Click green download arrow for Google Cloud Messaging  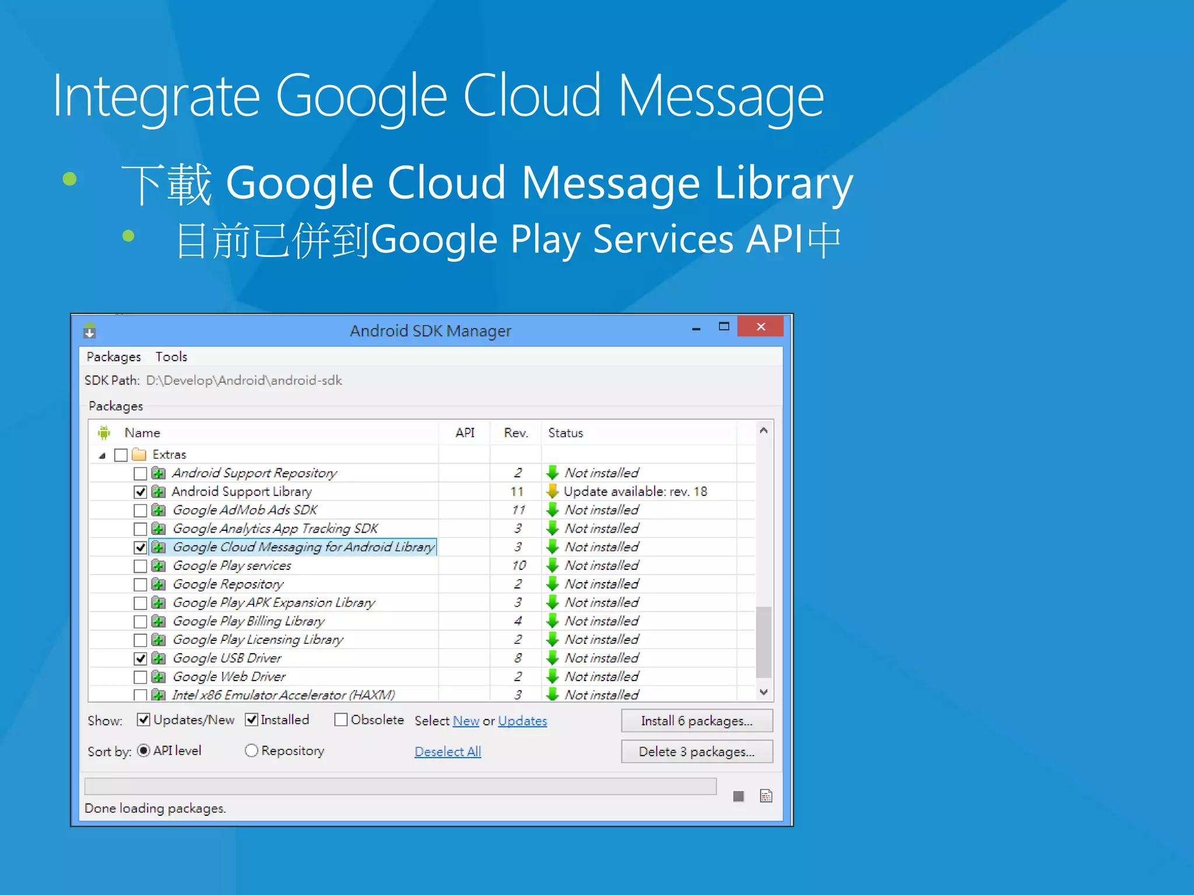pyautogui.click(x=553, y=547)
